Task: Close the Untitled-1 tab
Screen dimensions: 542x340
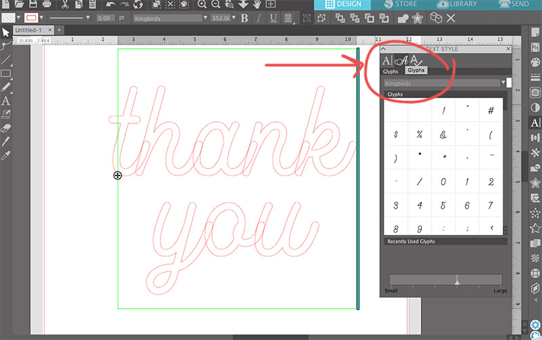Action: tap(49, 30)
